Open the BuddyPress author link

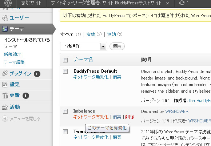(200, 101)
